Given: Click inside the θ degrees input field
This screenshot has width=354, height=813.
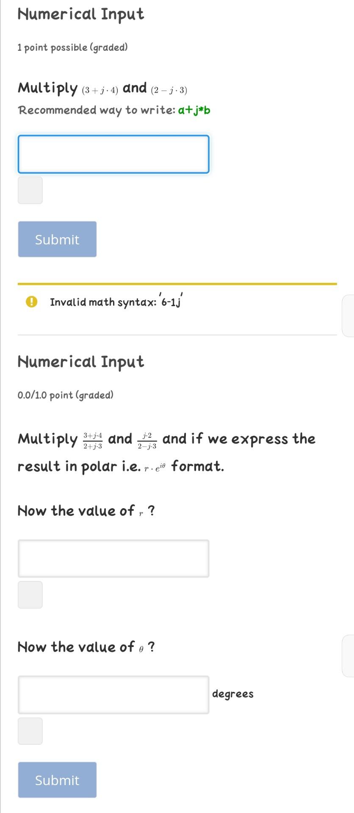Looking at the screenshot, I should 113,694.
